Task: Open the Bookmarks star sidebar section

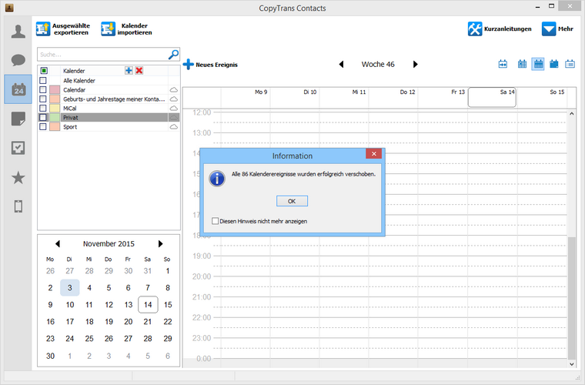Action: click(x=18, y=178)
